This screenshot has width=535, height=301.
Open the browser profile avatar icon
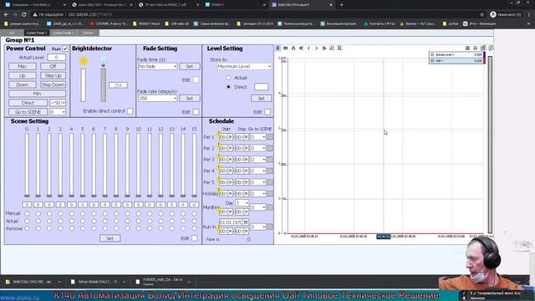point(492,15)
